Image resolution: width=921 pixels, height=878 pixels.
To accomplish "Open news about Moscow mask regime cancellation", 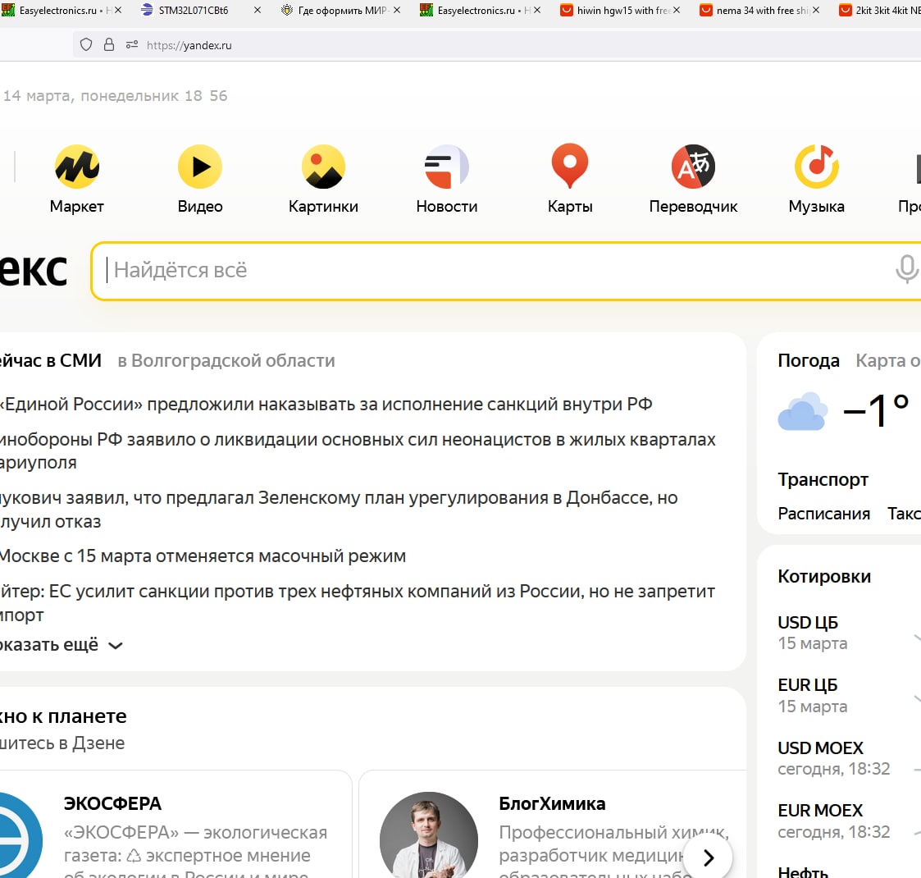I will pos(203,556).
